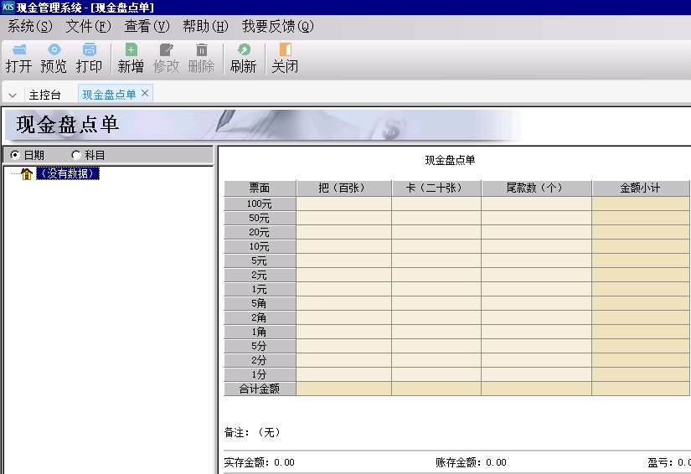Click the 金额小计 cell for 100元
The width and height of the screenshot is (691, 474).
pos(641,204)
